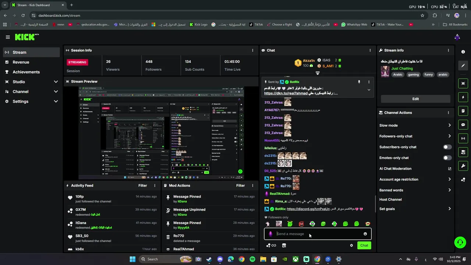Open AI Chat Moderation external link
Viewport: 471px width, 265px height.
click(449, 169)
